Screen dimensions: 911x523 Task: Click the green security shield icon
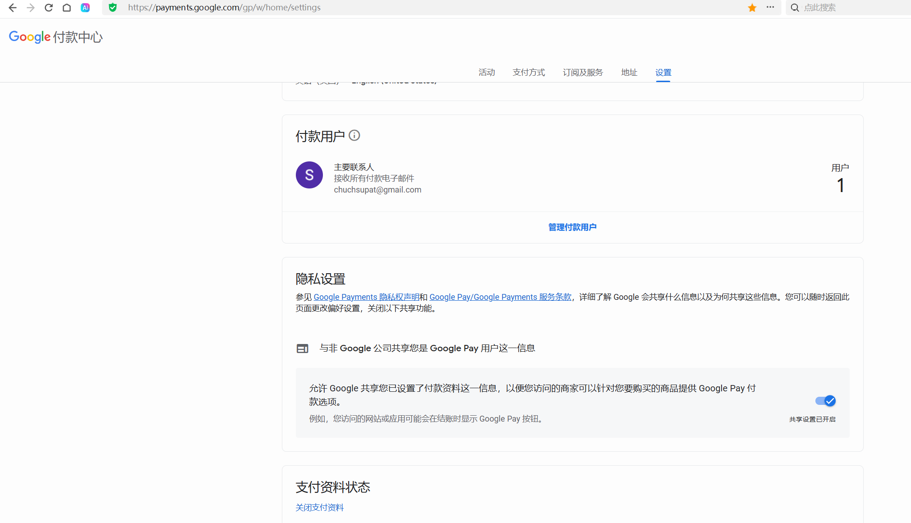[113, 8]
